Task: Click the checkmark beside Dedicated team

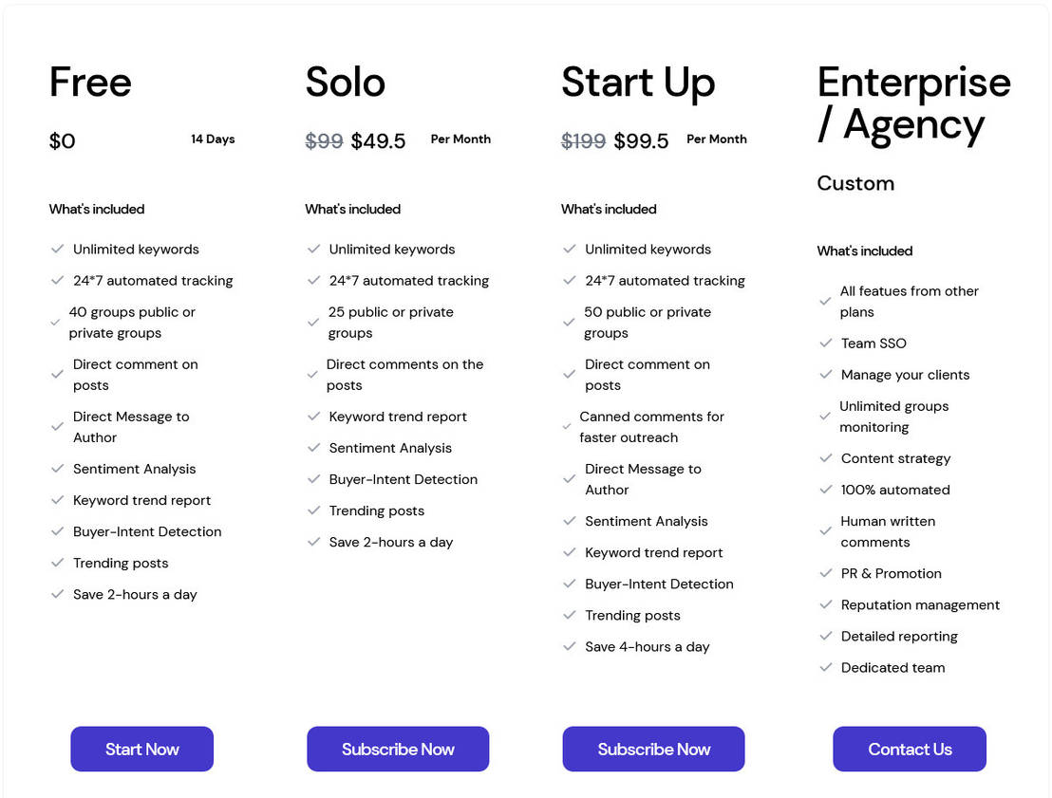Action: click(825, 667)
